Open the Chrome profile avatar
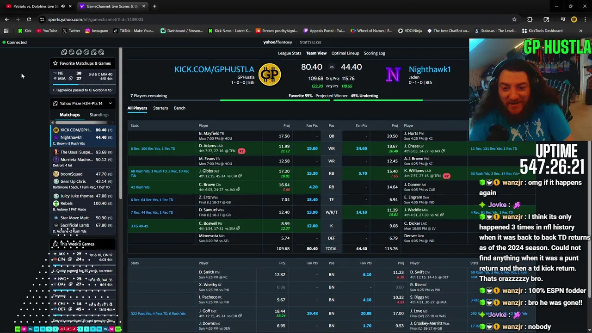This screenshot has width=592, height=333. [x=574, y=19]
